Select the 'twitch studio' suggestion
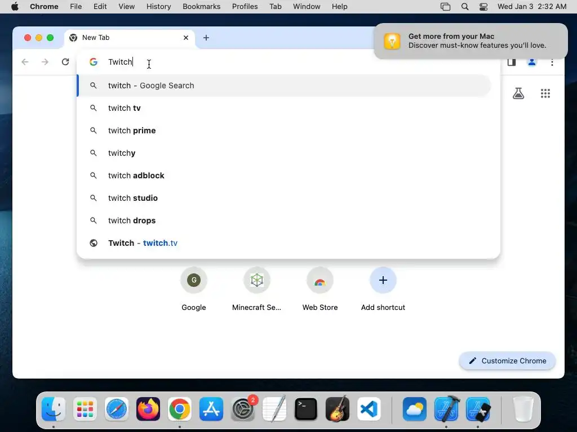This screenshot has height=432, width=577. 284,198
